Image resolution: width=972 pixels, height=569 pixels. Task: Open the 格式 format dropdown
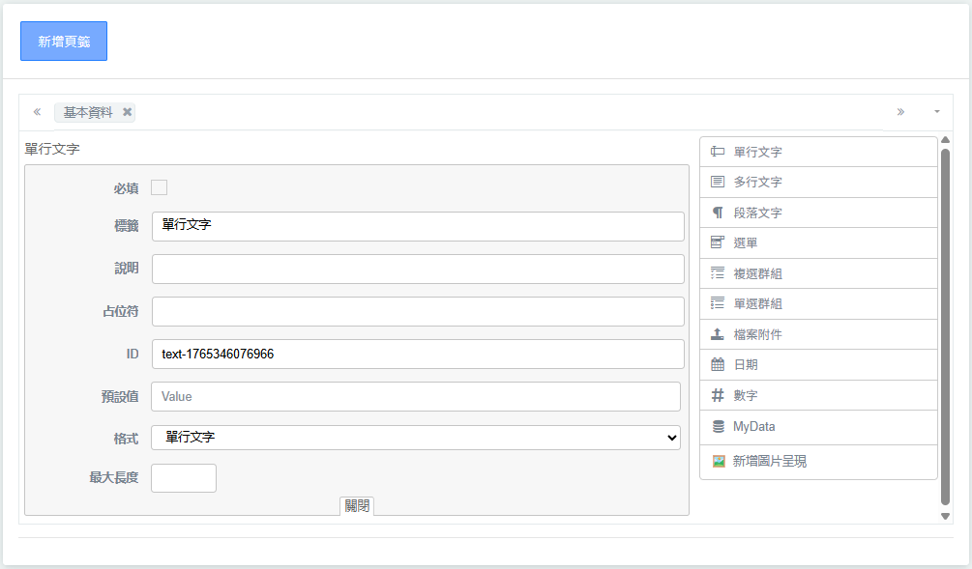(416, 438)
